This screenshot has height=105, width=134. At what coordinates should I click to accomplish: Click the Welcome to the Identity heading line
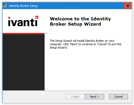80,19
